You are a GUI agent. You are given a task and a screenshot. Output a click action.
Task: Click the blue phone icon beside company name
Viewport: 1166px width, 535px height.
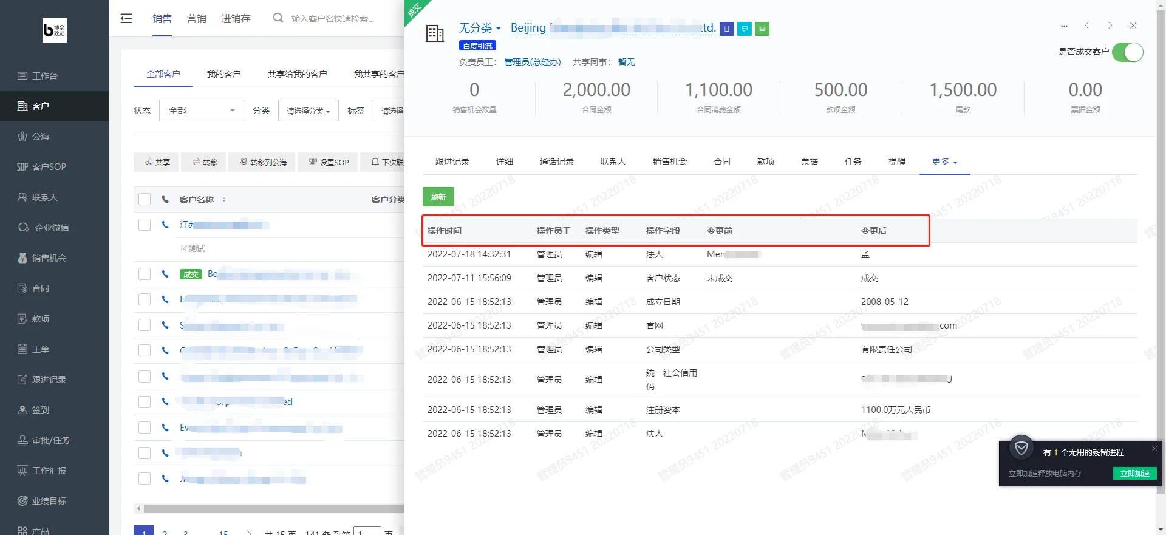(727, 29)
